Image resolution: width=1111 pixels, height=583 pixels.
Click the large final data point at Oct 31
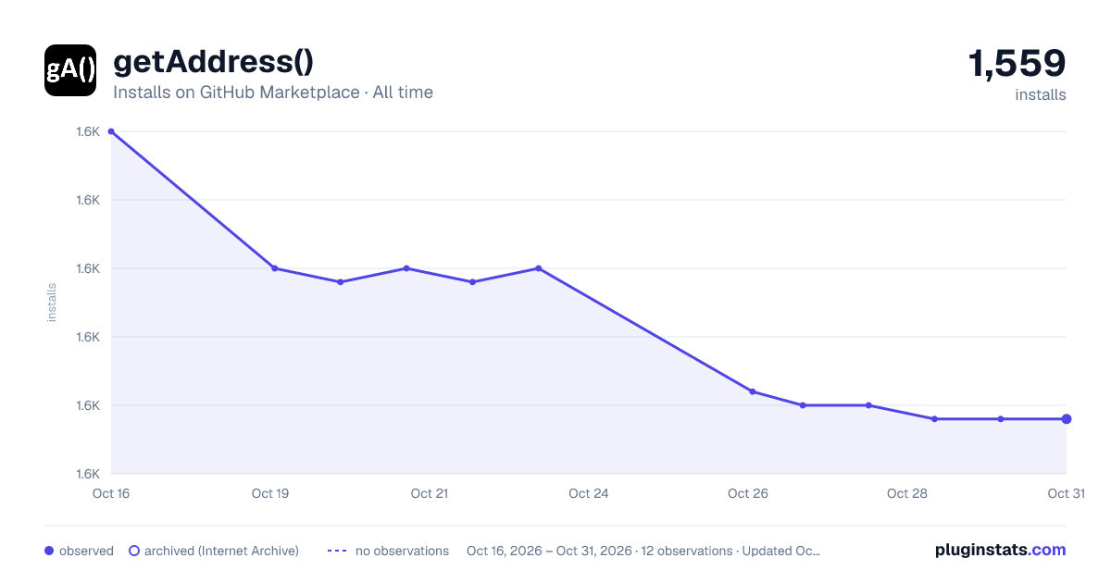1067,419
